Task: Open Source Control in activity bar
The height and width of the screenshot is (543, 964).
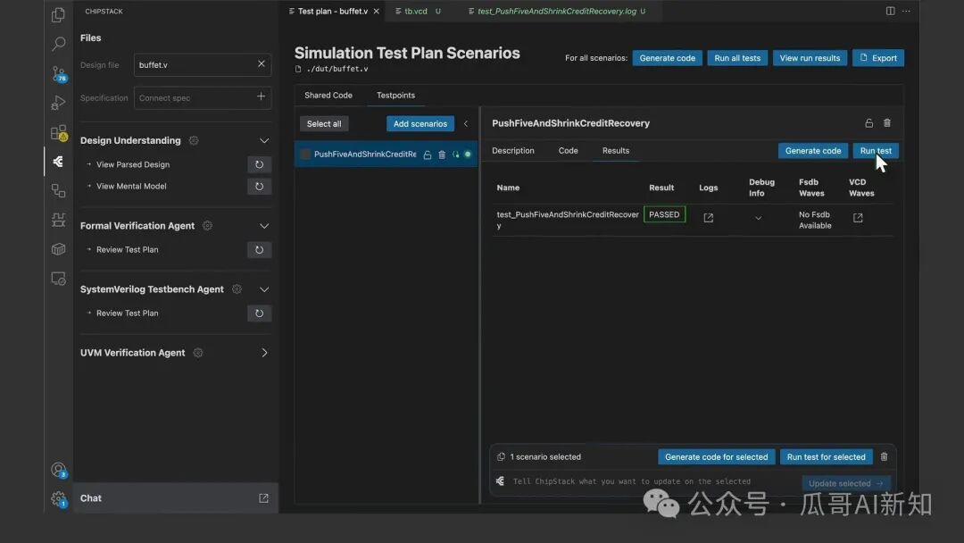Action: [x=58, y=73]
